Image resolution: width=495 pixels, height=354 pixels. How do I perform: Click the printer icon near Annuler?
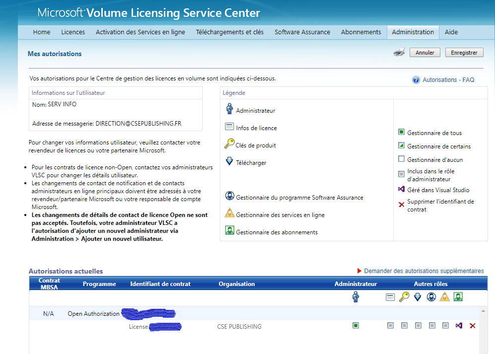point(399,52)
